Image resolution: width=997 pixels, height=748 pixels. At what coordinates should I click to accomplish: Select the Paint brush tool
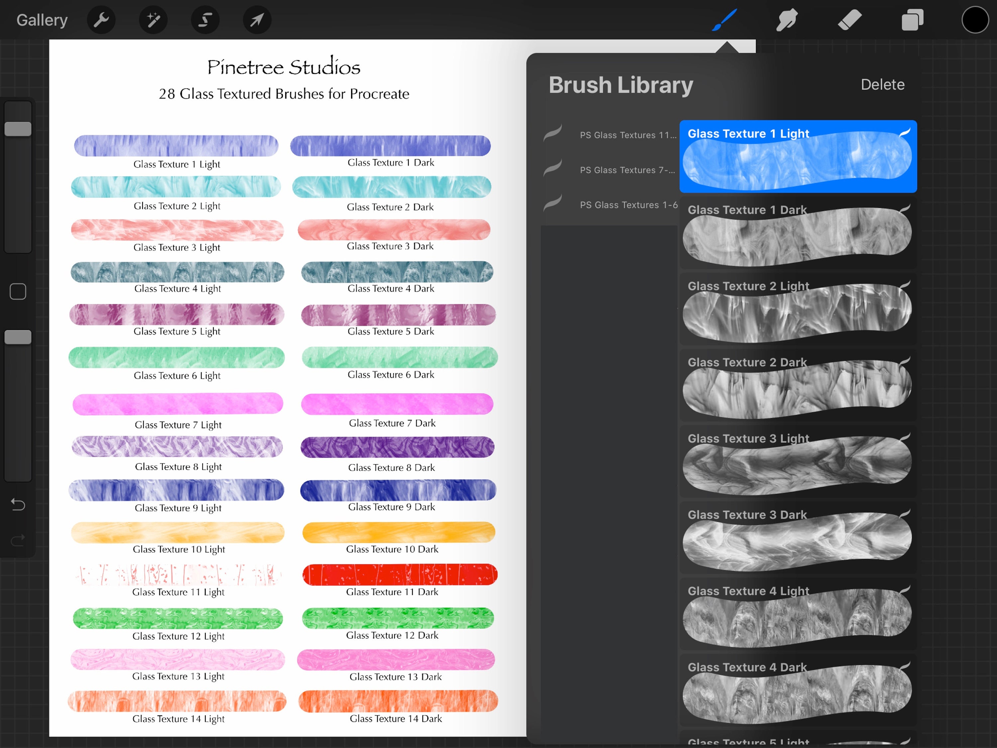click(x=724, y=19)
